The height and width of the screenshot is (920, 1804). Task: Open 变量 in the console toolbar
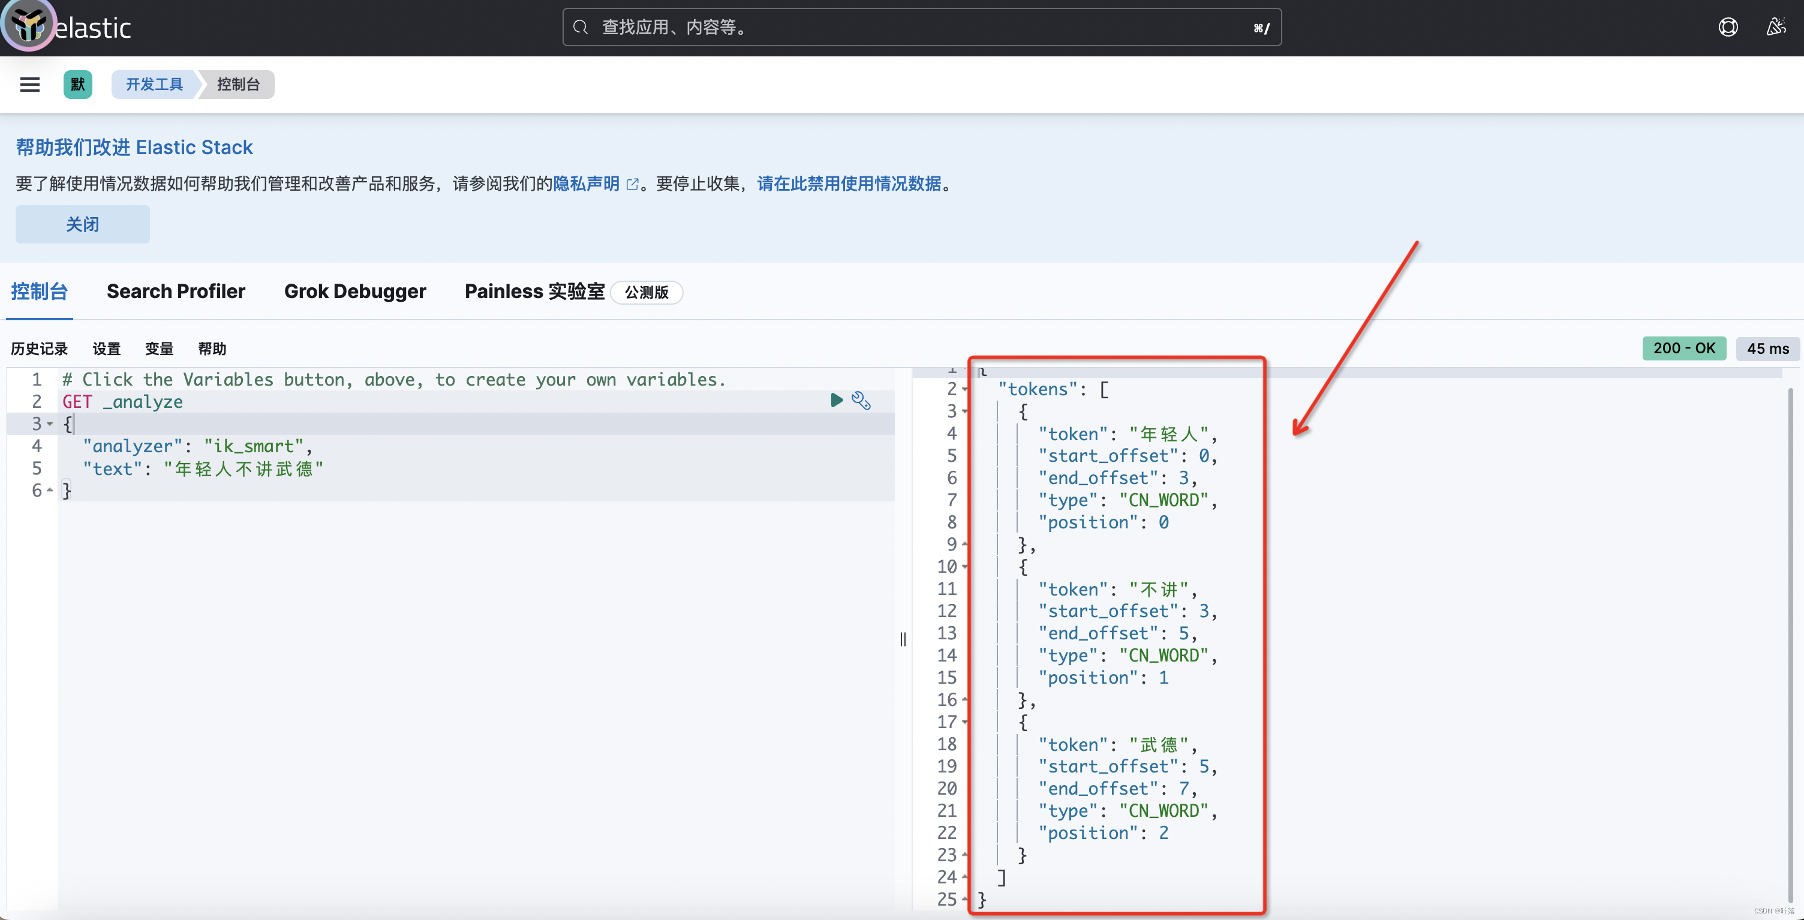coord(159,348)
